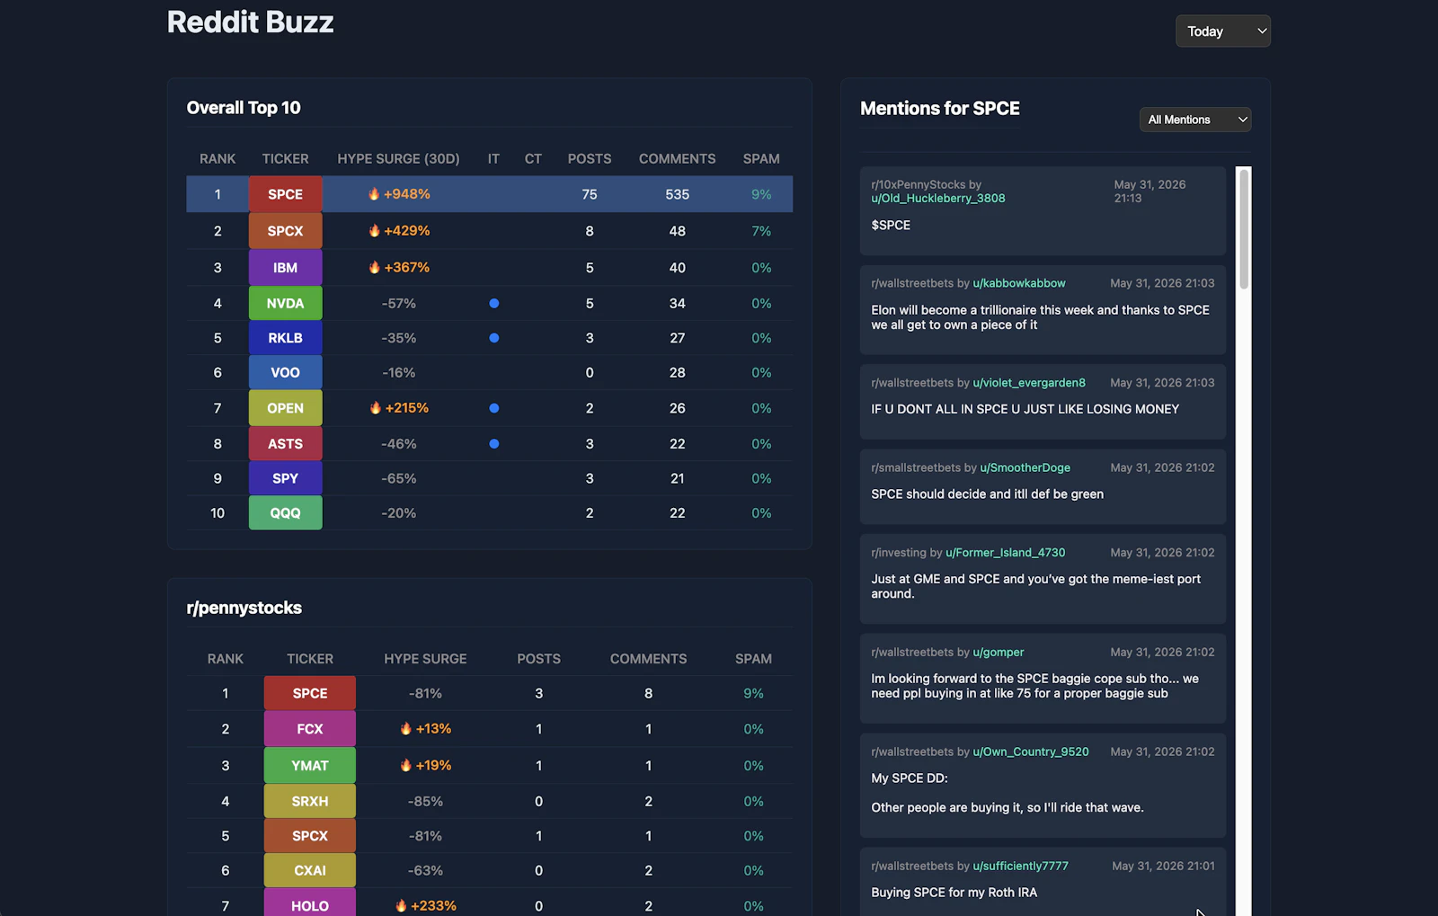Click the TICKER header in r/pennystocks table

(x=310, y=659)
